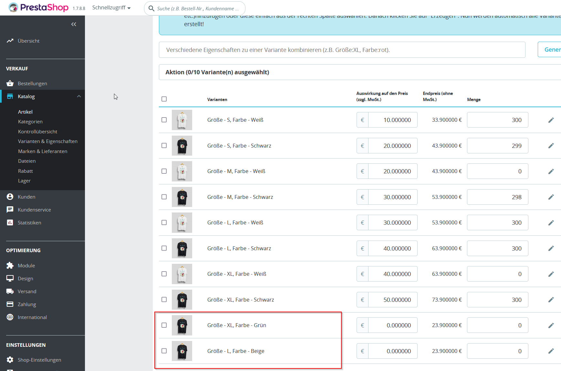The image size is (561, 371).
Task: Click the search magnifier icon
Action: coord(151,8)
